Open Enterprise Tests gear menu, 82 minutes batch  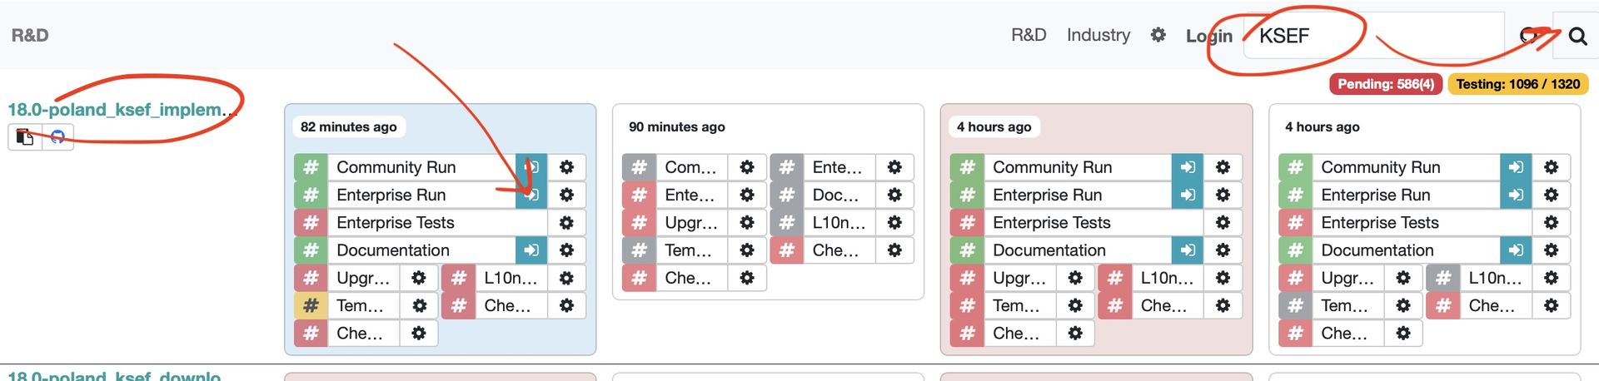pos(566,223)
